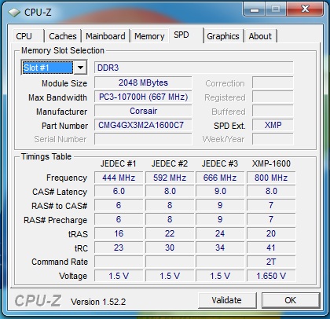Click the PC3-10700H (667 MHz) bandwidth field
The image size is (330, 319).
click(x=143, y=97)
